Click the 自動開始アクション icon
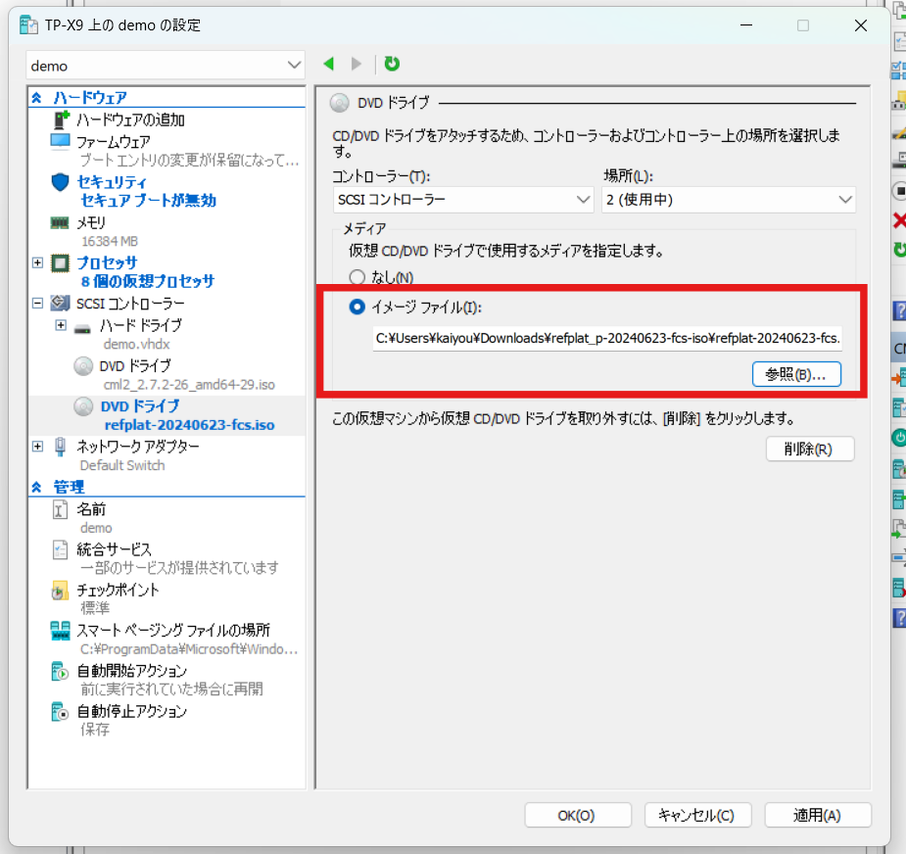 tap(60, 671)
